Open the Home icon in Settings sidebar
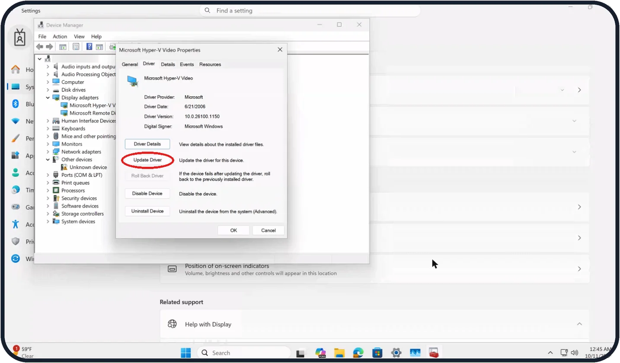 (x=16, y=70)
